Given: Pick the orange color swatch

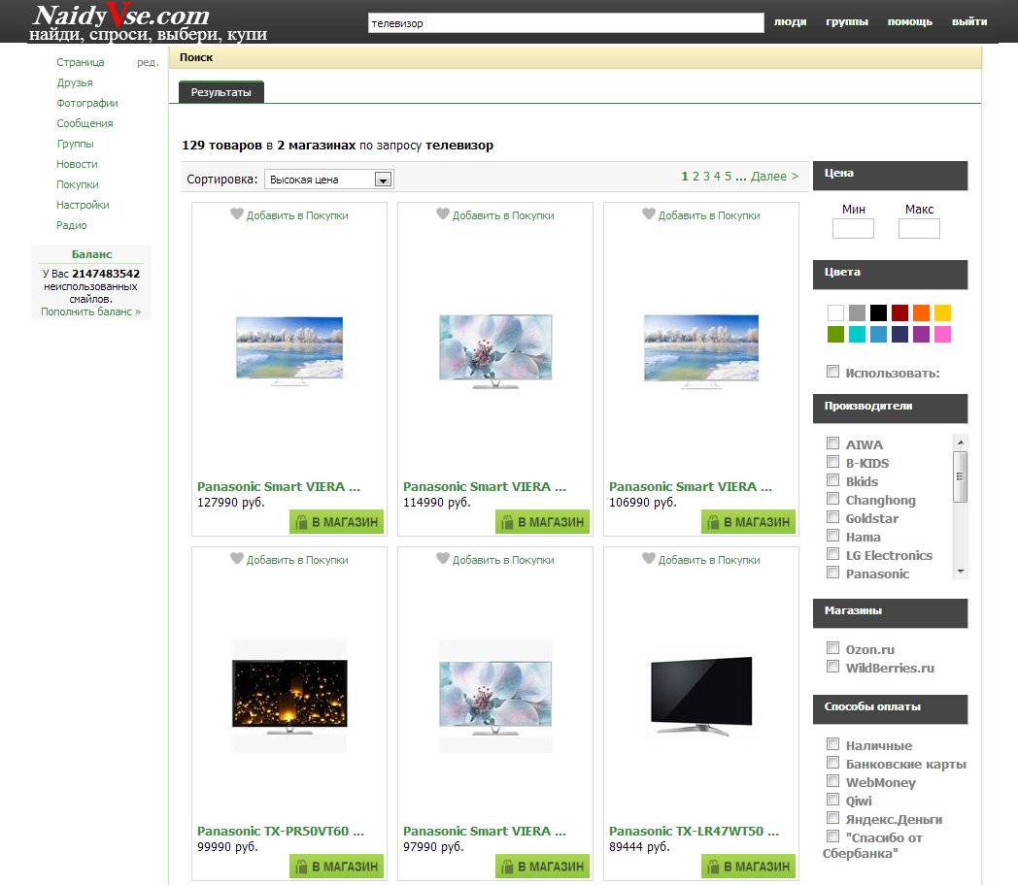Looking at the screenshot, I should pos(921,313).
